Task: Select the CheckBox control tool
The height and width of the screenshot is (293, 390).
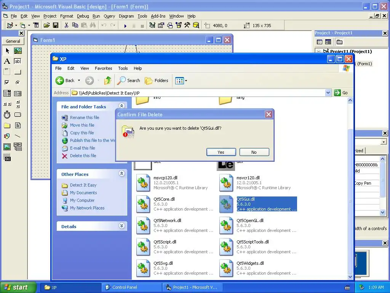Action: pos(7,82)
